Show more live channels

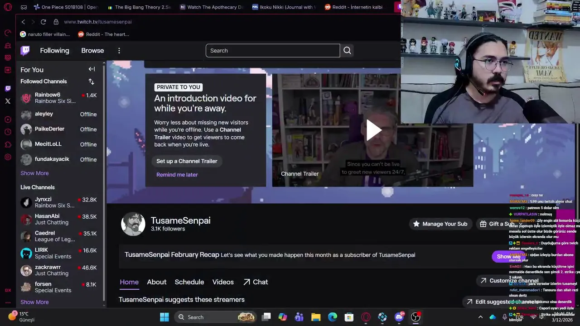point(34,302)
